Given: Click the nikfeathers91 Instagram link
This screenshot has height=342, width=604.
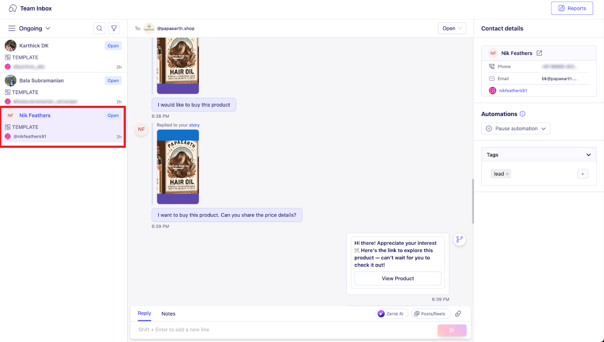Looking at the screenshot, I should 513,91.
